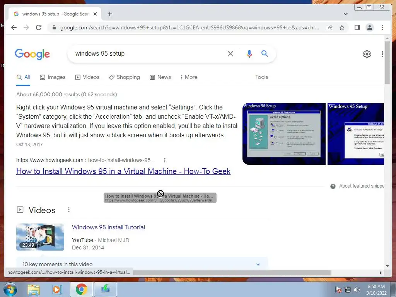Open Action Center flag in system tray
Image resolution: width=396 pixels, height=297 pixels.
[x=338, y=290]
